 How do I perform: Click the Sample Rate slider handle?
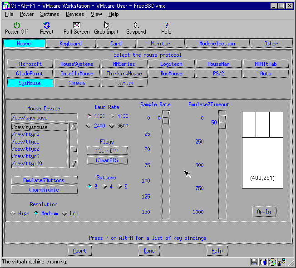[166, 118]
